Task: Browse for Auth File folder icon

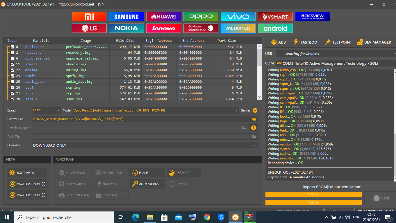Action: tap(254, 136)
